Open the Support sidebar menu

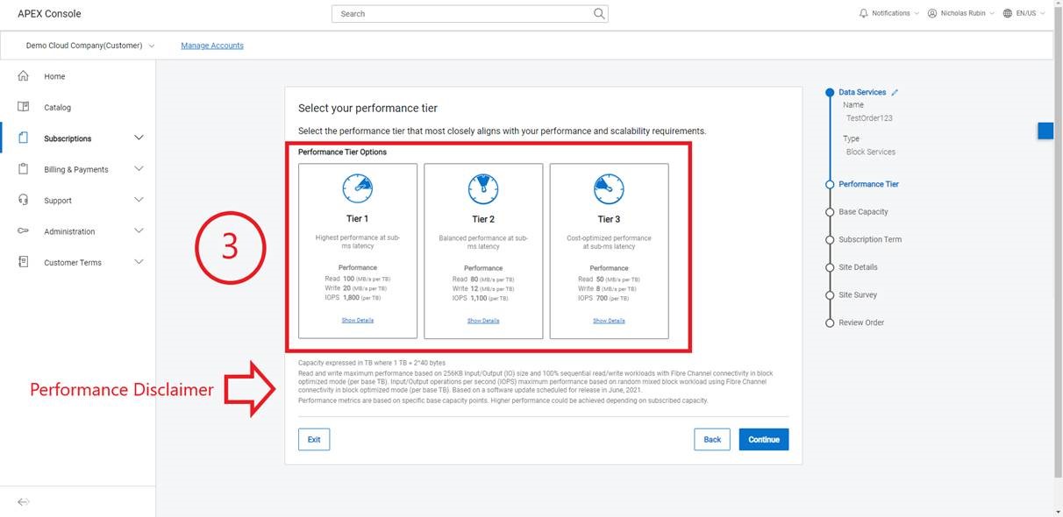pos(58,201)
